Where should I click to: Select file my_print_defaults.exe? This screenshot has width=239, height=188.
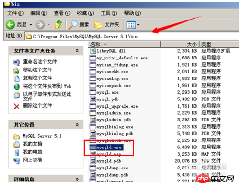(122, 58)
